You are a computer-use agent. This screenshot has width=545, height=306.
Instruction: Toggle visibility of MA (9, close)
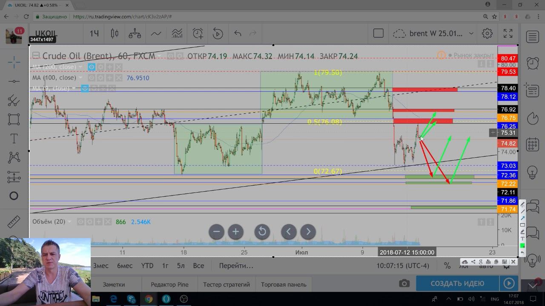85,88
